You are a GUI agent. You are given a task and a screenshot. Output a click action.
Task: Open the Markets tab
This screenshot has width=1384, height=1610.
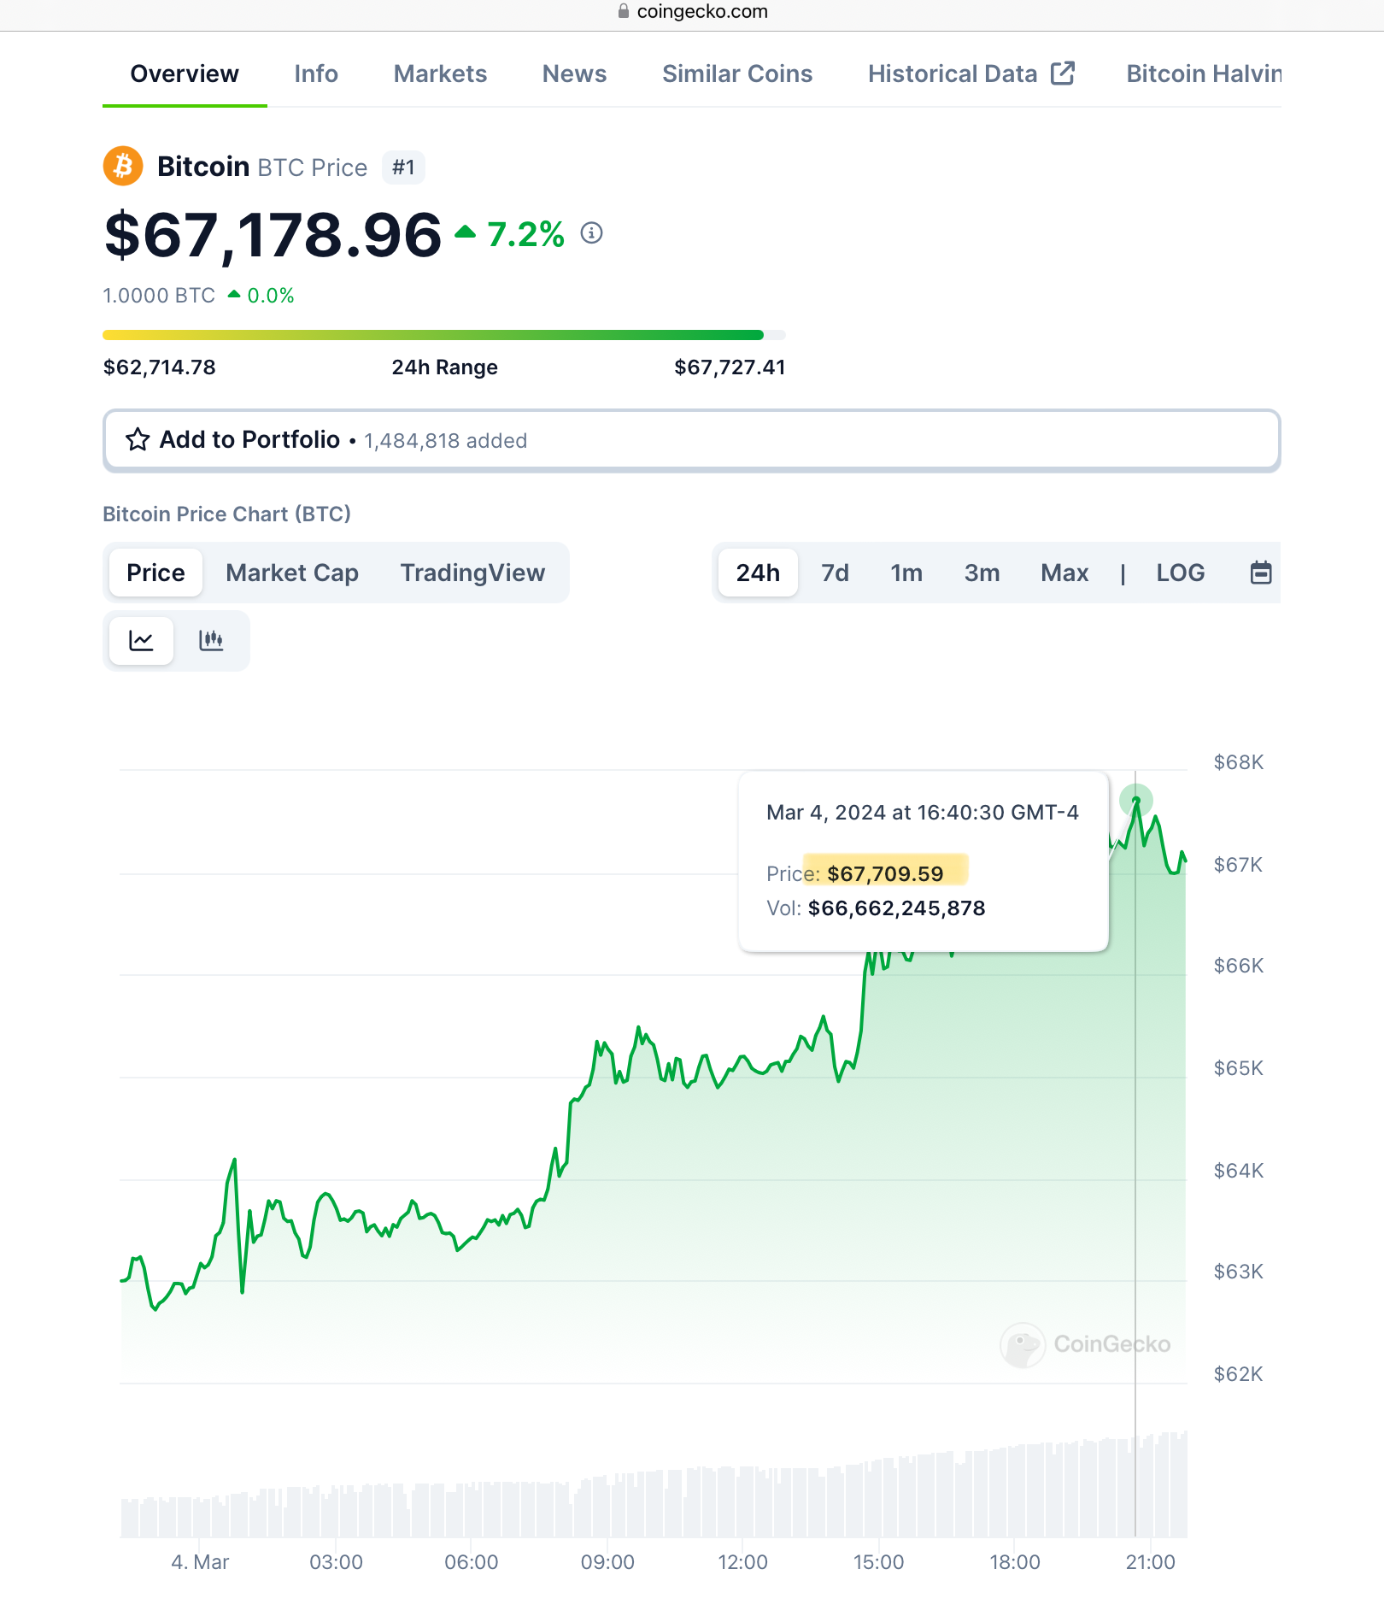[x=440, y=73]
